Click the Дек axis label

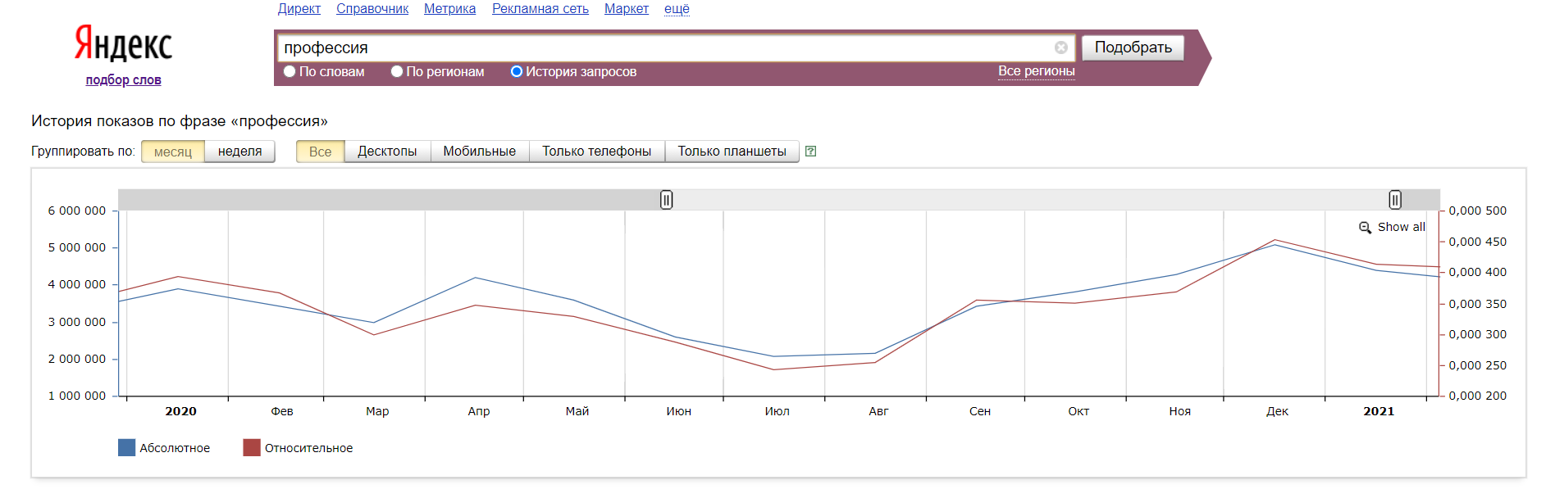tap(1277, 411)
